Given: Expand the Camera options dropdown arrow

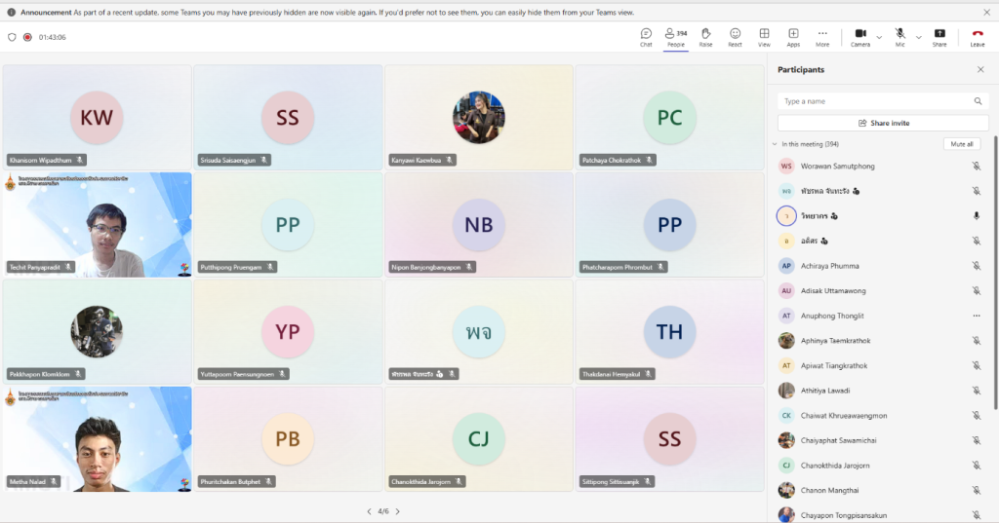Looking at the screenshot, I should pos(879,37).
